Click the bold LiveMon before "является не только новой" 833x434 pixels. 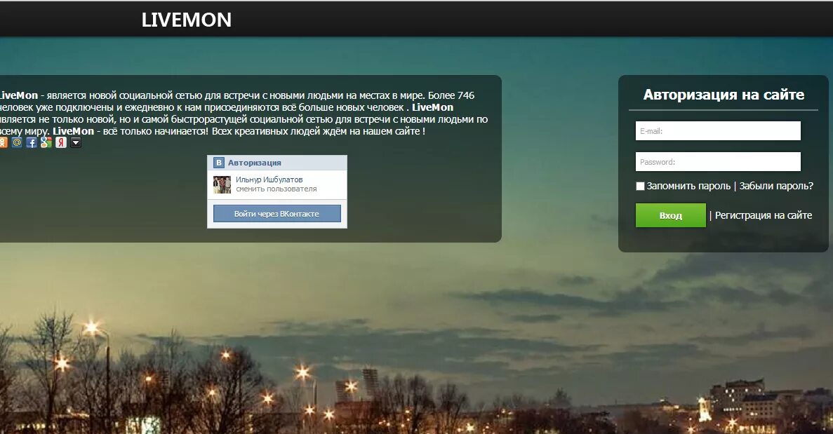[432, 107]
